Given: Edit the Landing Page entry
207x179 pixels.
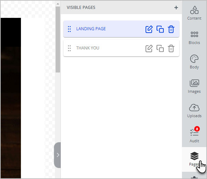Looking at the screenshot, I should (149, 29).
